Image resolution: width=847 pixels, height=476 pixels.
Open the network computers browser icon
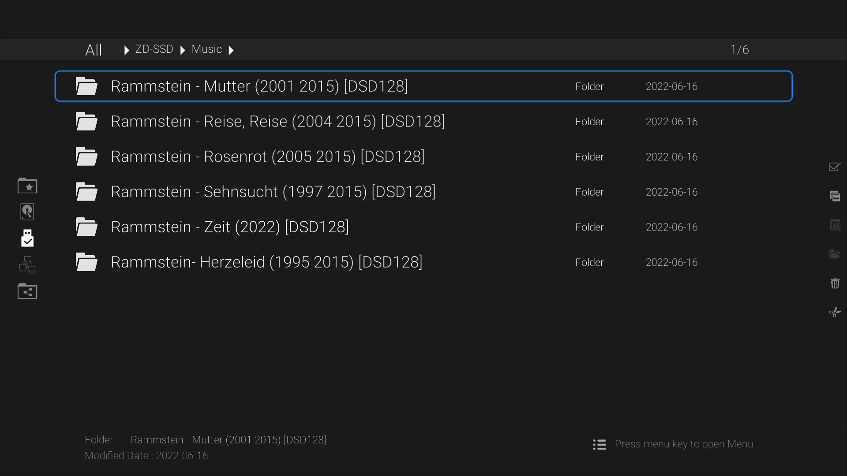tap(27, 264)
